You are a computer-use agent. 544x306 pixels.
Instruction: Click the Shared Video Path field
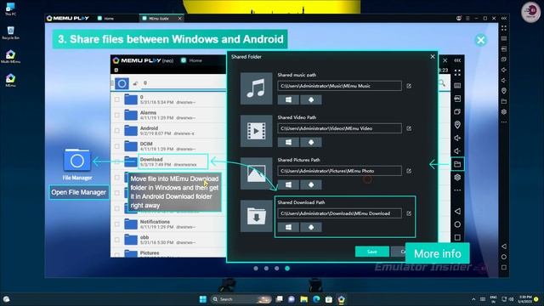[339, 128]
